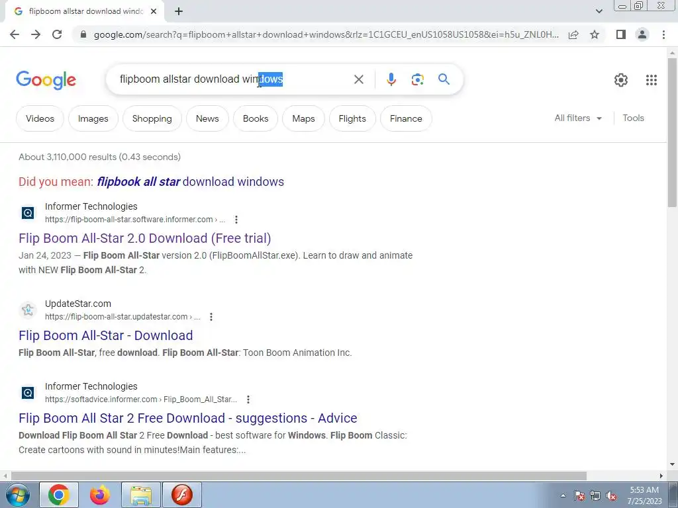Open Flip Boom All-Star 2.0 Download result

[145, 238]
